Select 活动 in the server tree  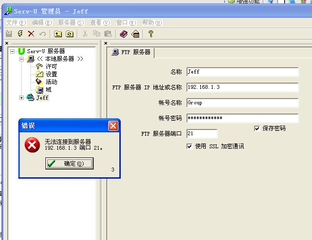tap(51, 82)
